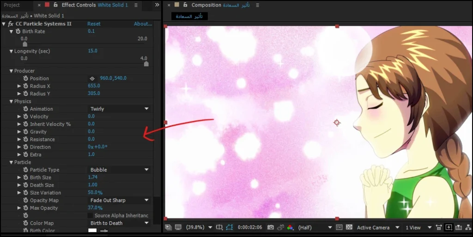Close the Effect Controls panel tab

(39, 5)
